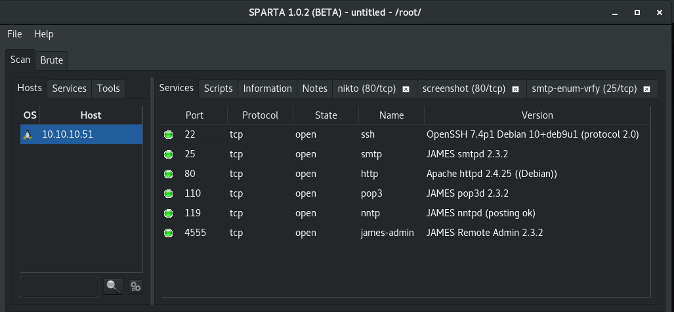Click the Host column header in hosts list
The image size is (674, 312).
click(91, 115)
